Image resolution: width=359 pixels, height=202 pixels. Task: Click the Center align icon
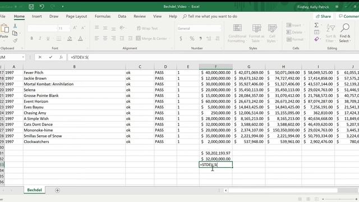click(x=105, y=38)
